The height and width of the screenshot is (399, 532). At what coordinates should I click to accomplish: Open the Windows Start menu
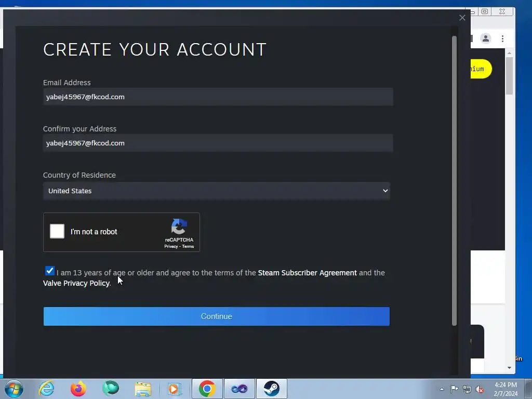[x=14, y=389]
